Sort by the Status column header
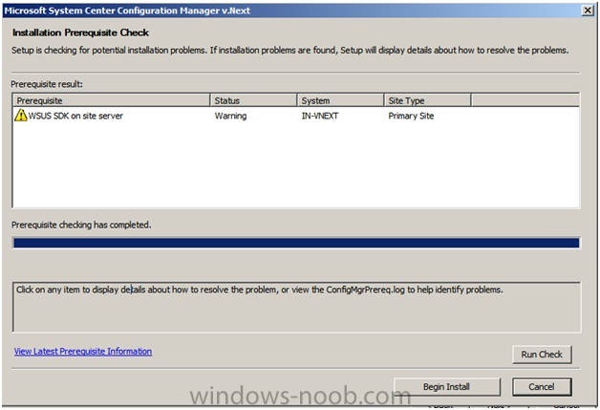600x410 pixels. point(254,100)
